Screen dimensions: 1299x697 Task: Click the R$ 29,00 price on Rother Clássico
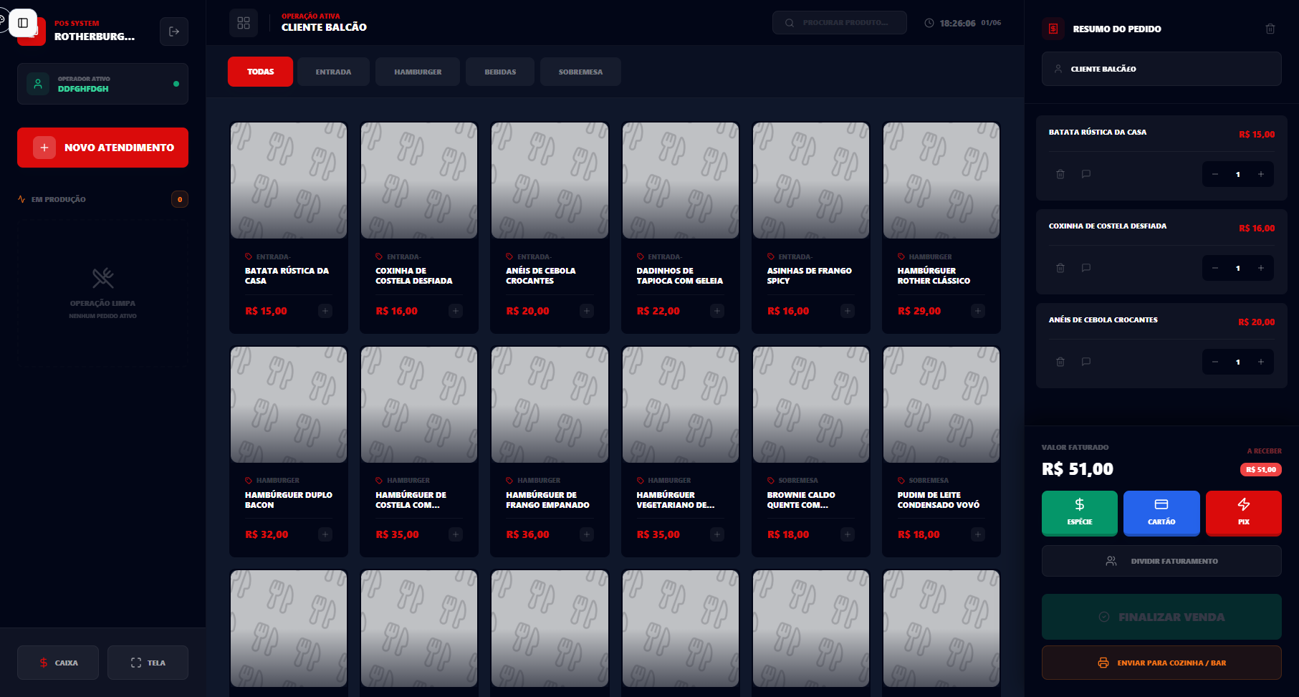[x=919, y=311]
